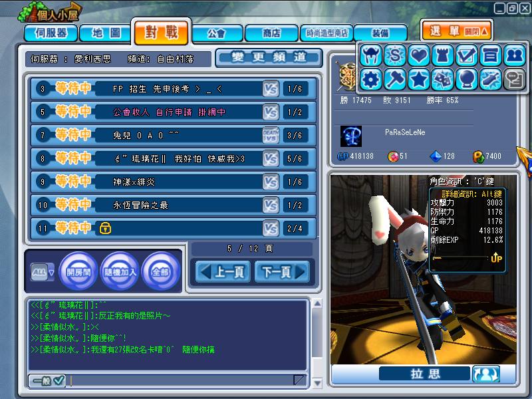Open the ALL room filter dropdown

(43, 273)
